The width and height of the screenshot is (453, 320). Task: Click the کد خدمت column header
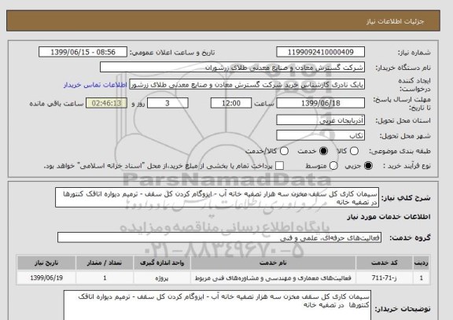coord(385,263)
